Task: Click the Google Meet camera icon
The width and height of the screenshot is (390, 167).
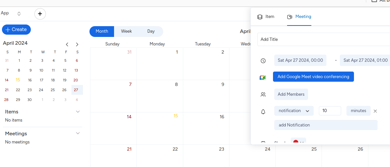Action: pos(263,77)
